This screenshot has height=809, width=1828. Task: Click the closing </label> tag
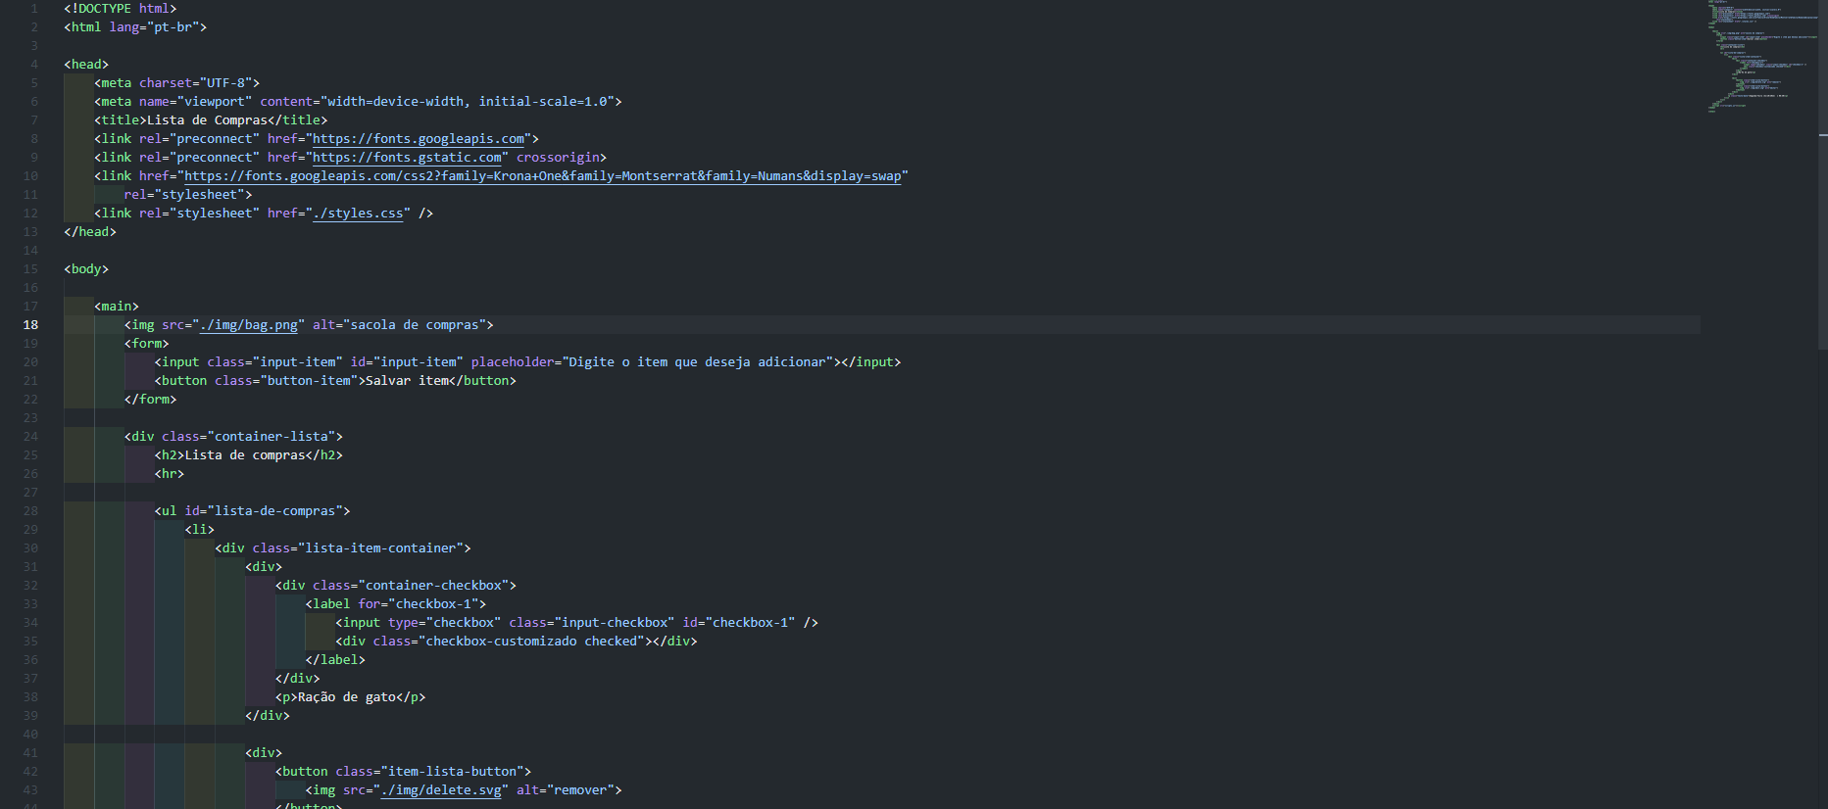tap(335, 660)
